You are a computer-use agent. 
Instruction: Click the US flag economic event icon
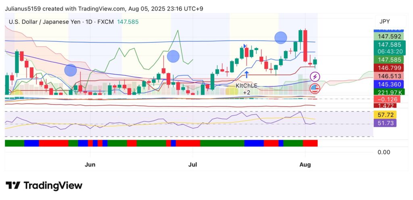pyautogui.click(x=315, y=88)
